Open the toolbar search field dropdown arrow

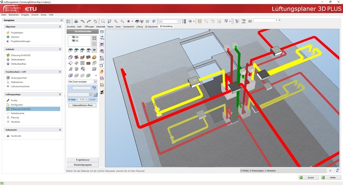[277, 20]
